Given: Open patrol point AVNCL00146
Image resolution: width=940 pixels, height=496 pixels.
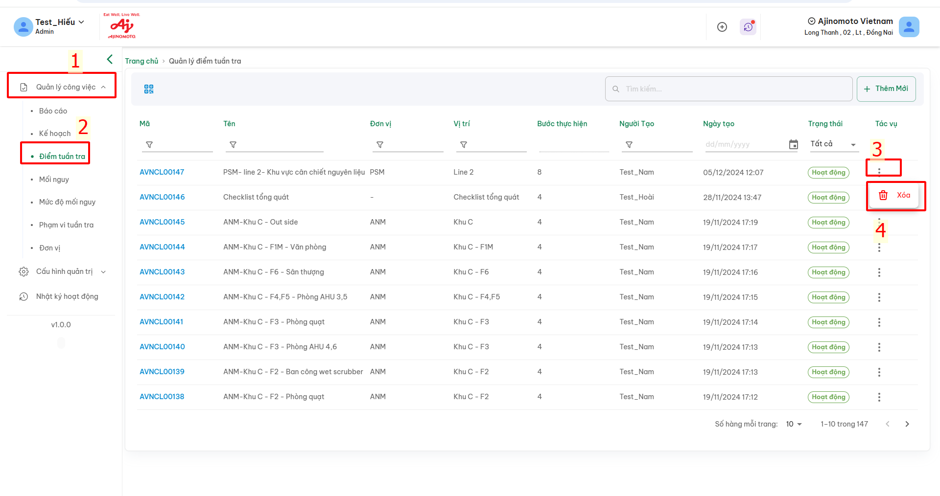Looking at the screenshot, I should (x=162, y=197).
